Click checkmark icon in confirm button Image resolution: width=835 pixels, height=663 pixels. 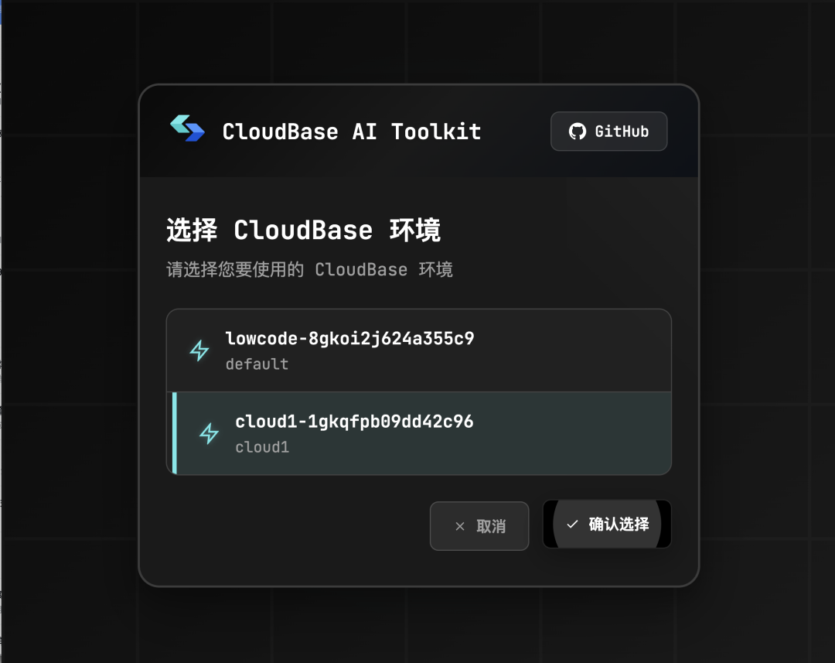tap(572, 525)
